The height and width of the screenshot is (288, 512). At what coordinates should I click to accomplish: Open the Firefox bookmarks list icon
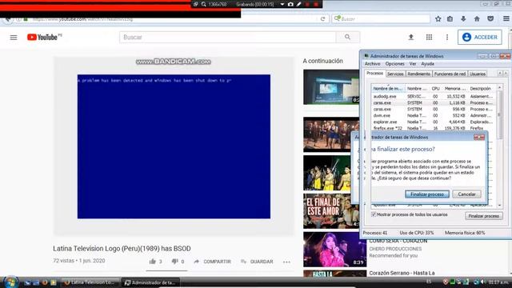[x=450, y=19]
